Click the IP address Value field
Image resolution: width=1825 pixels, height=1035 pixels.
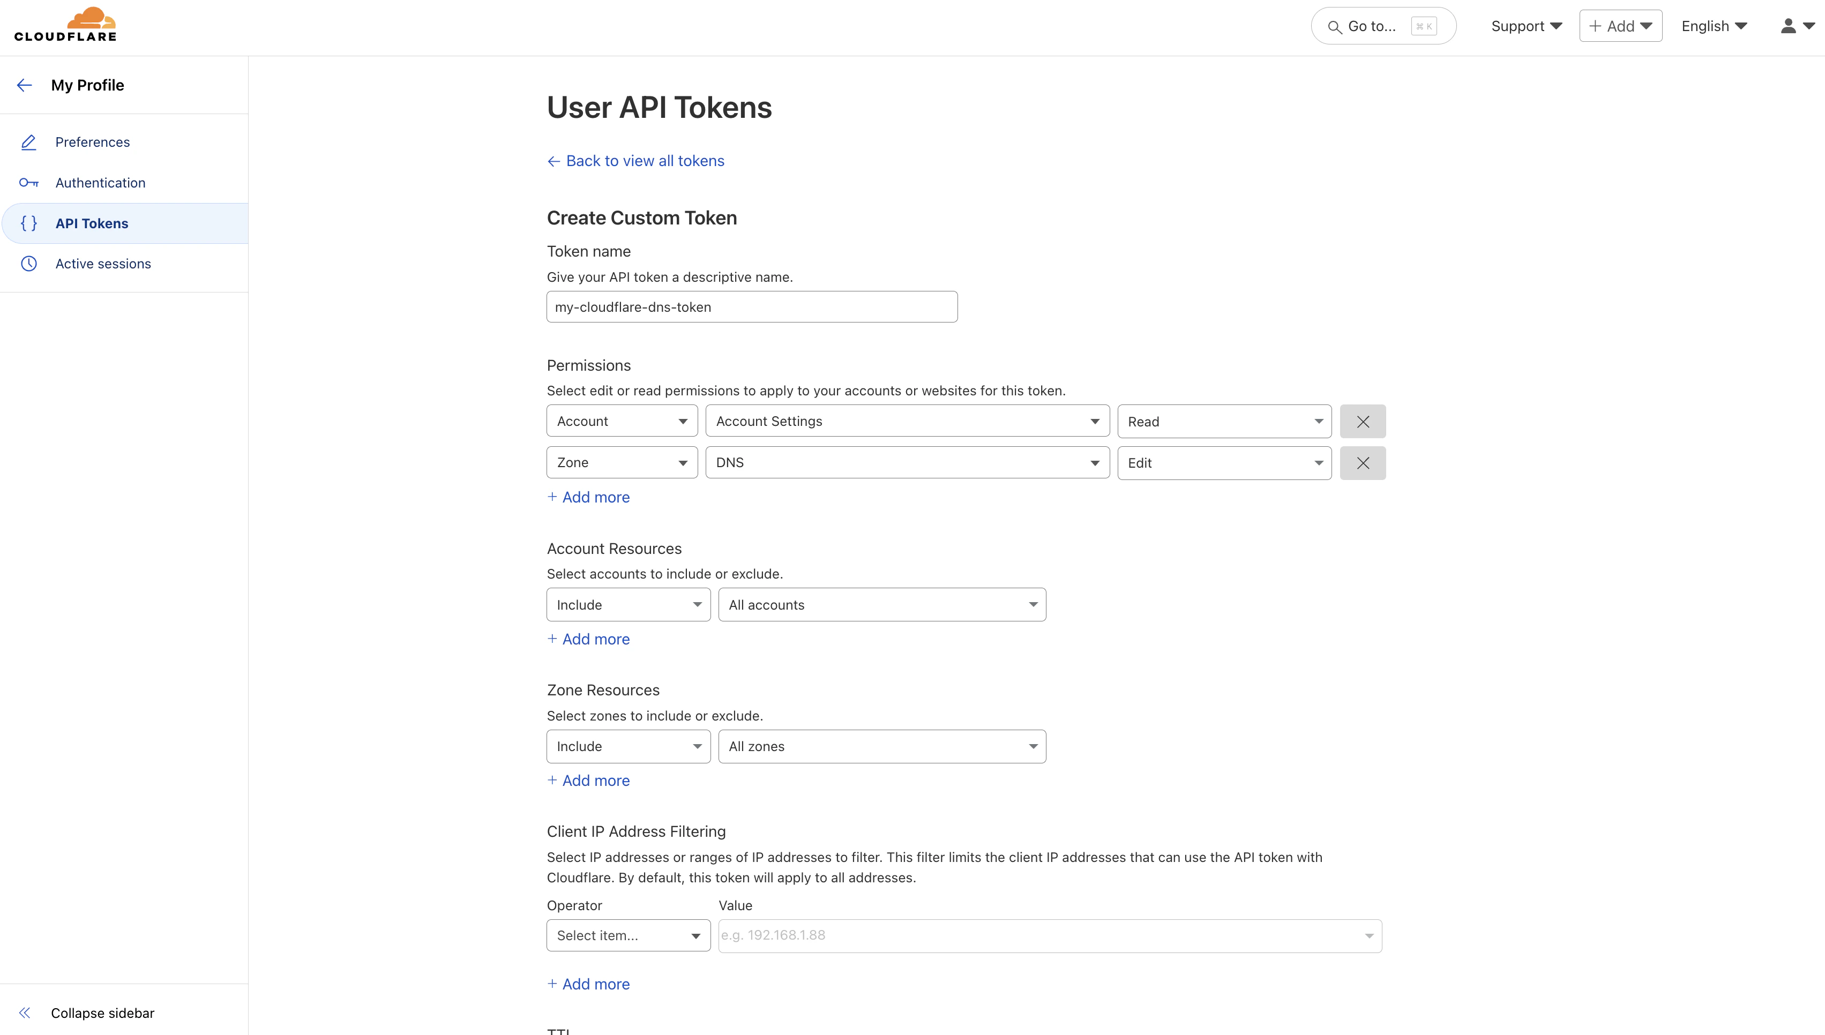1049,935
